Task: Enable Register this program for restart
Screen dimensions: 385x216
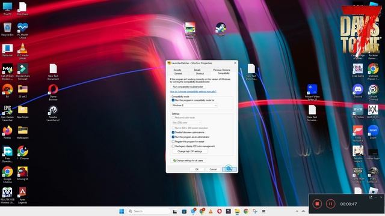Action: (x=173, y=142)
